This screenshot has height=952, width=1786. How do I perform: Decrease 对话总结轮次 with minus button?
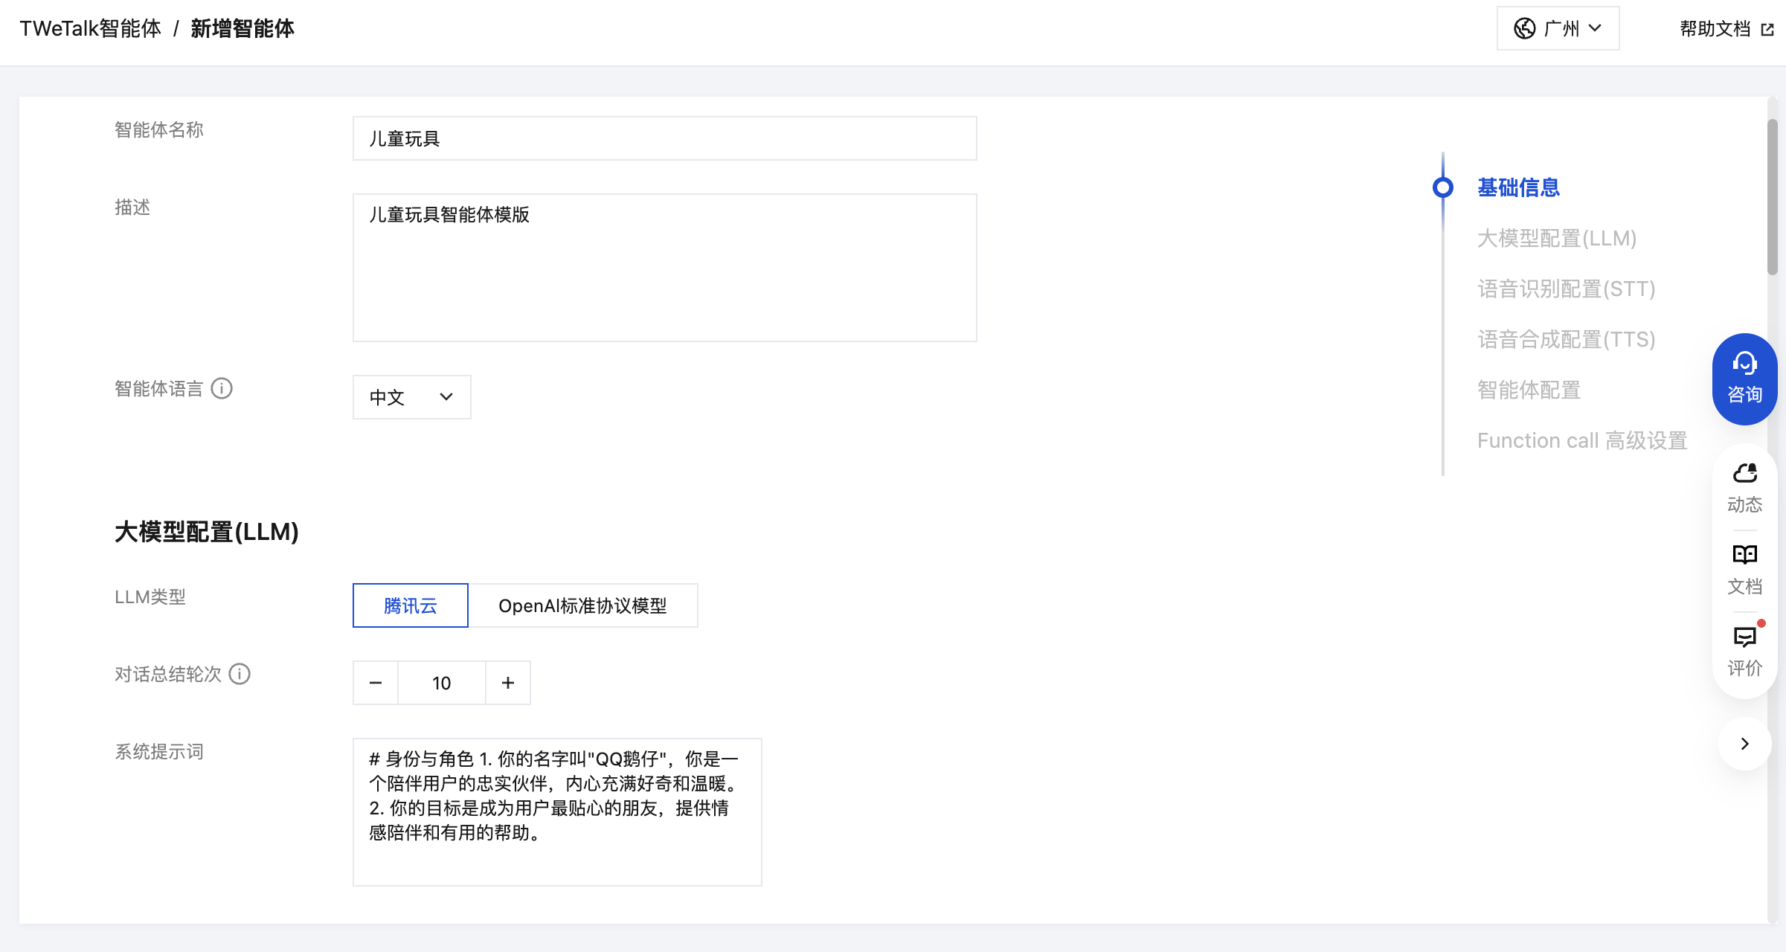tap(376, 683)
